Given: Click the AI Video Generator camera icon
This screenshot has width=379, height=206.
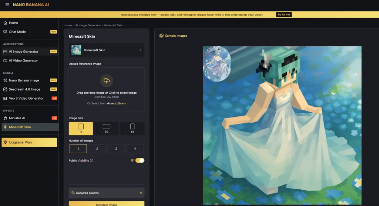Looking at the screenshot, I should tap(5, 60).
